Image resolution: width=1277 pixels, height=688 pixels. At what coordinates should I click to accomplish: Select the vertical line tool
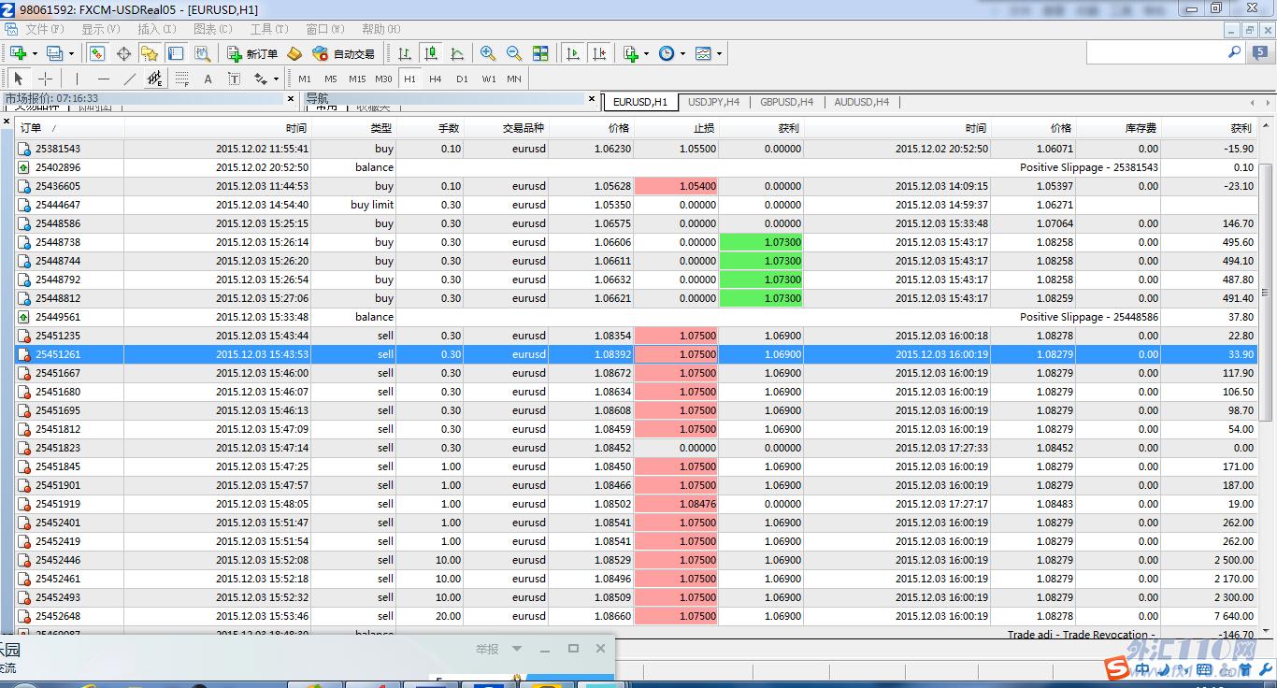78,79
